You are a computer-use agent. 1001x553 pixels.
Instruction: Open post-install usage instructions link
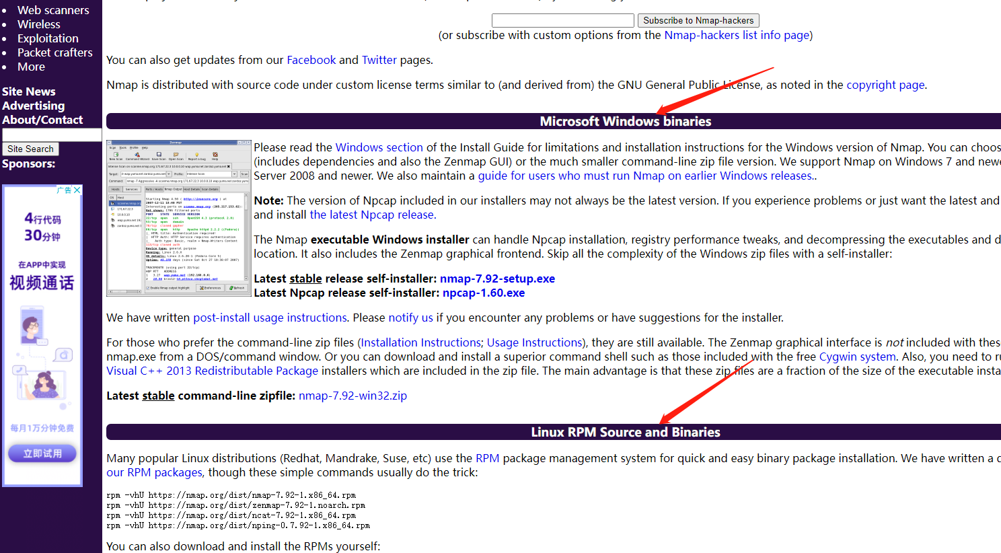270,318
